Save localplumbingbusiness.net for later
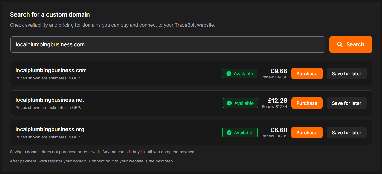This screenshot has height=174, width=382. click(346, 103)
